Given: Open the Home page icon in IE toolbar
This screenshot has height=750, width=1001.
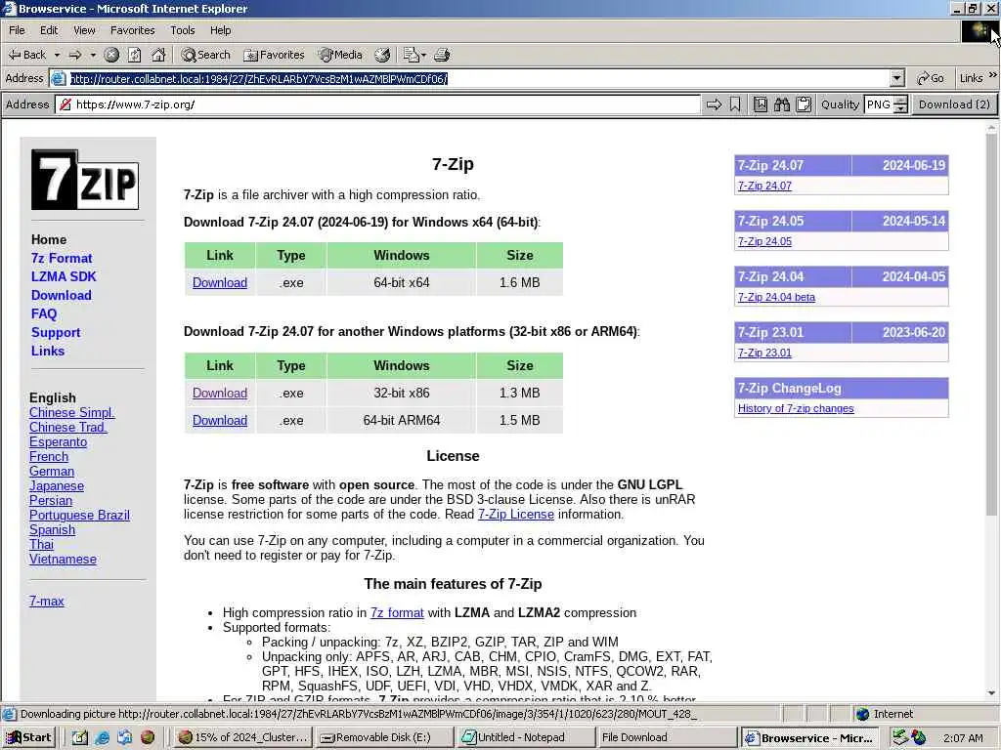Looking at the screenshot, I should [158, 55].
